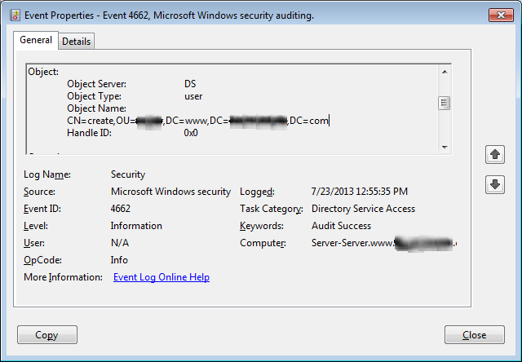Switch to the Details tab
This screenshot has height=362, width=522.
tap(76, 41)
